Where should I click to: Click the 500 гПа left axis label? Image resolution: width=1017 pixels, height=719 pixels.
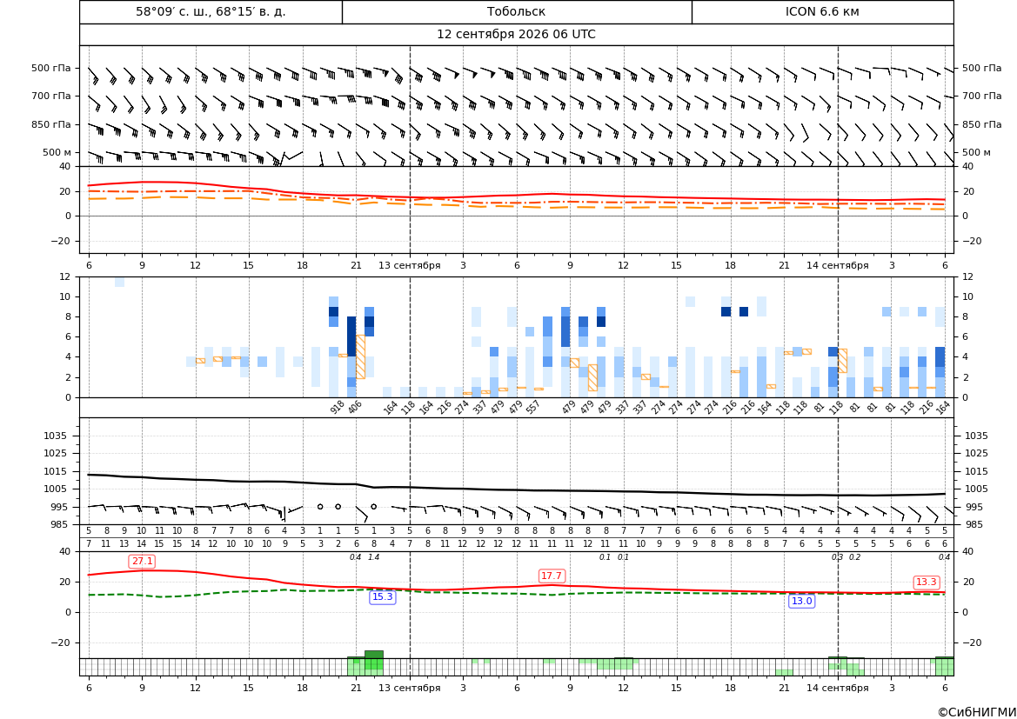(51, 68)
